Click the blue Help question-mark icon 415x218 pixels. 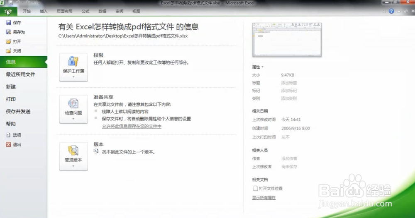point(391,11)
